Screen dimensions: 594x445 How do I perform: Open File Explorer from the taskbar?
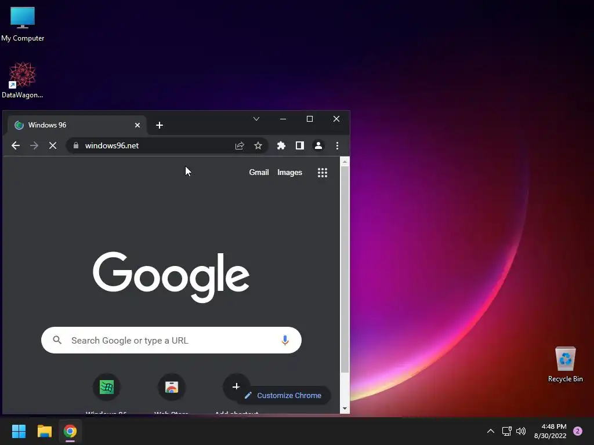(x=44, y=431)
